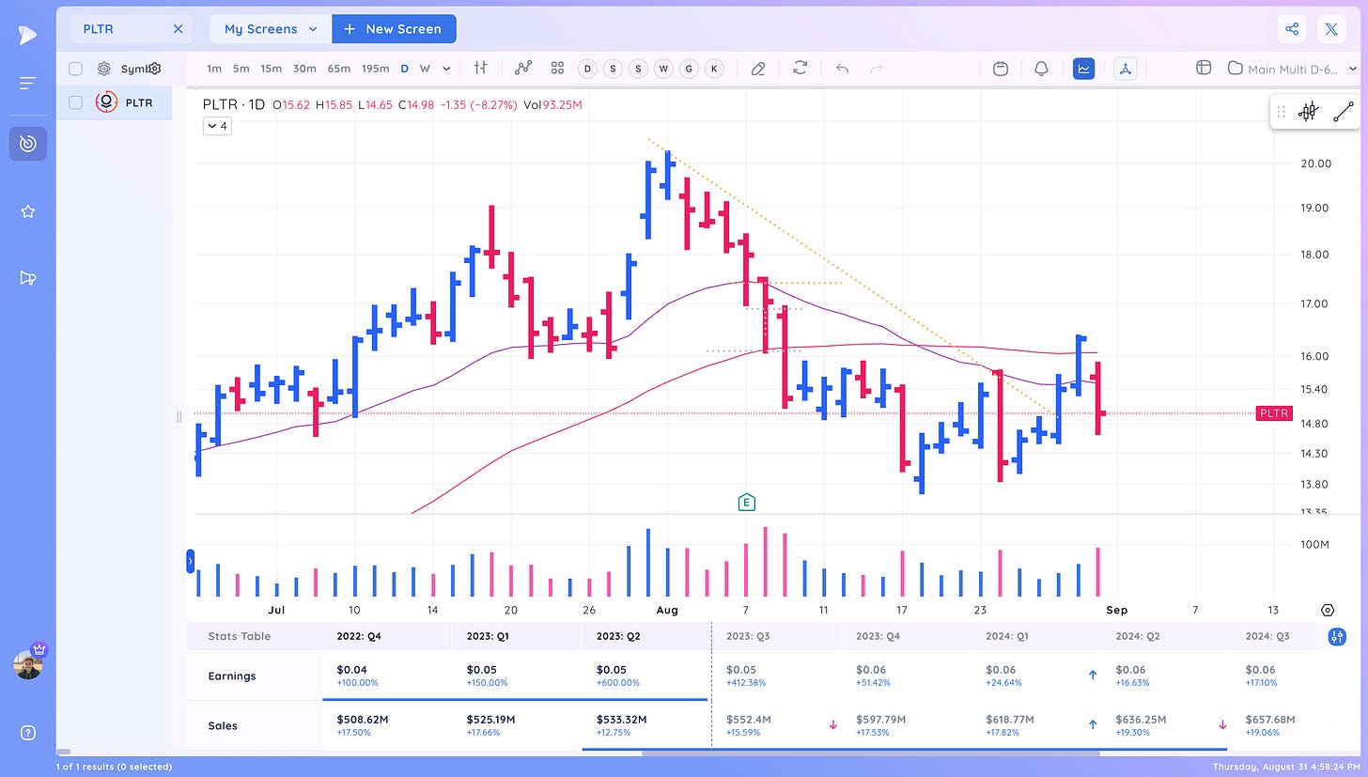Toggle the D circle chart marker
This screenshot has height=777, width=1368.
pos(587,69)
